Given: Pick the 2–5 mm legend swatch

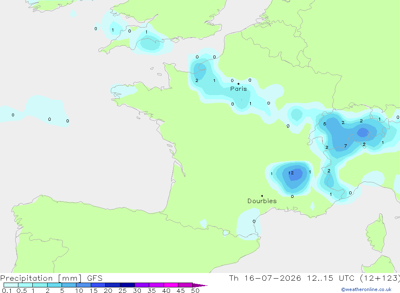Looking at the screenshot, I should (x=54, y=285).
